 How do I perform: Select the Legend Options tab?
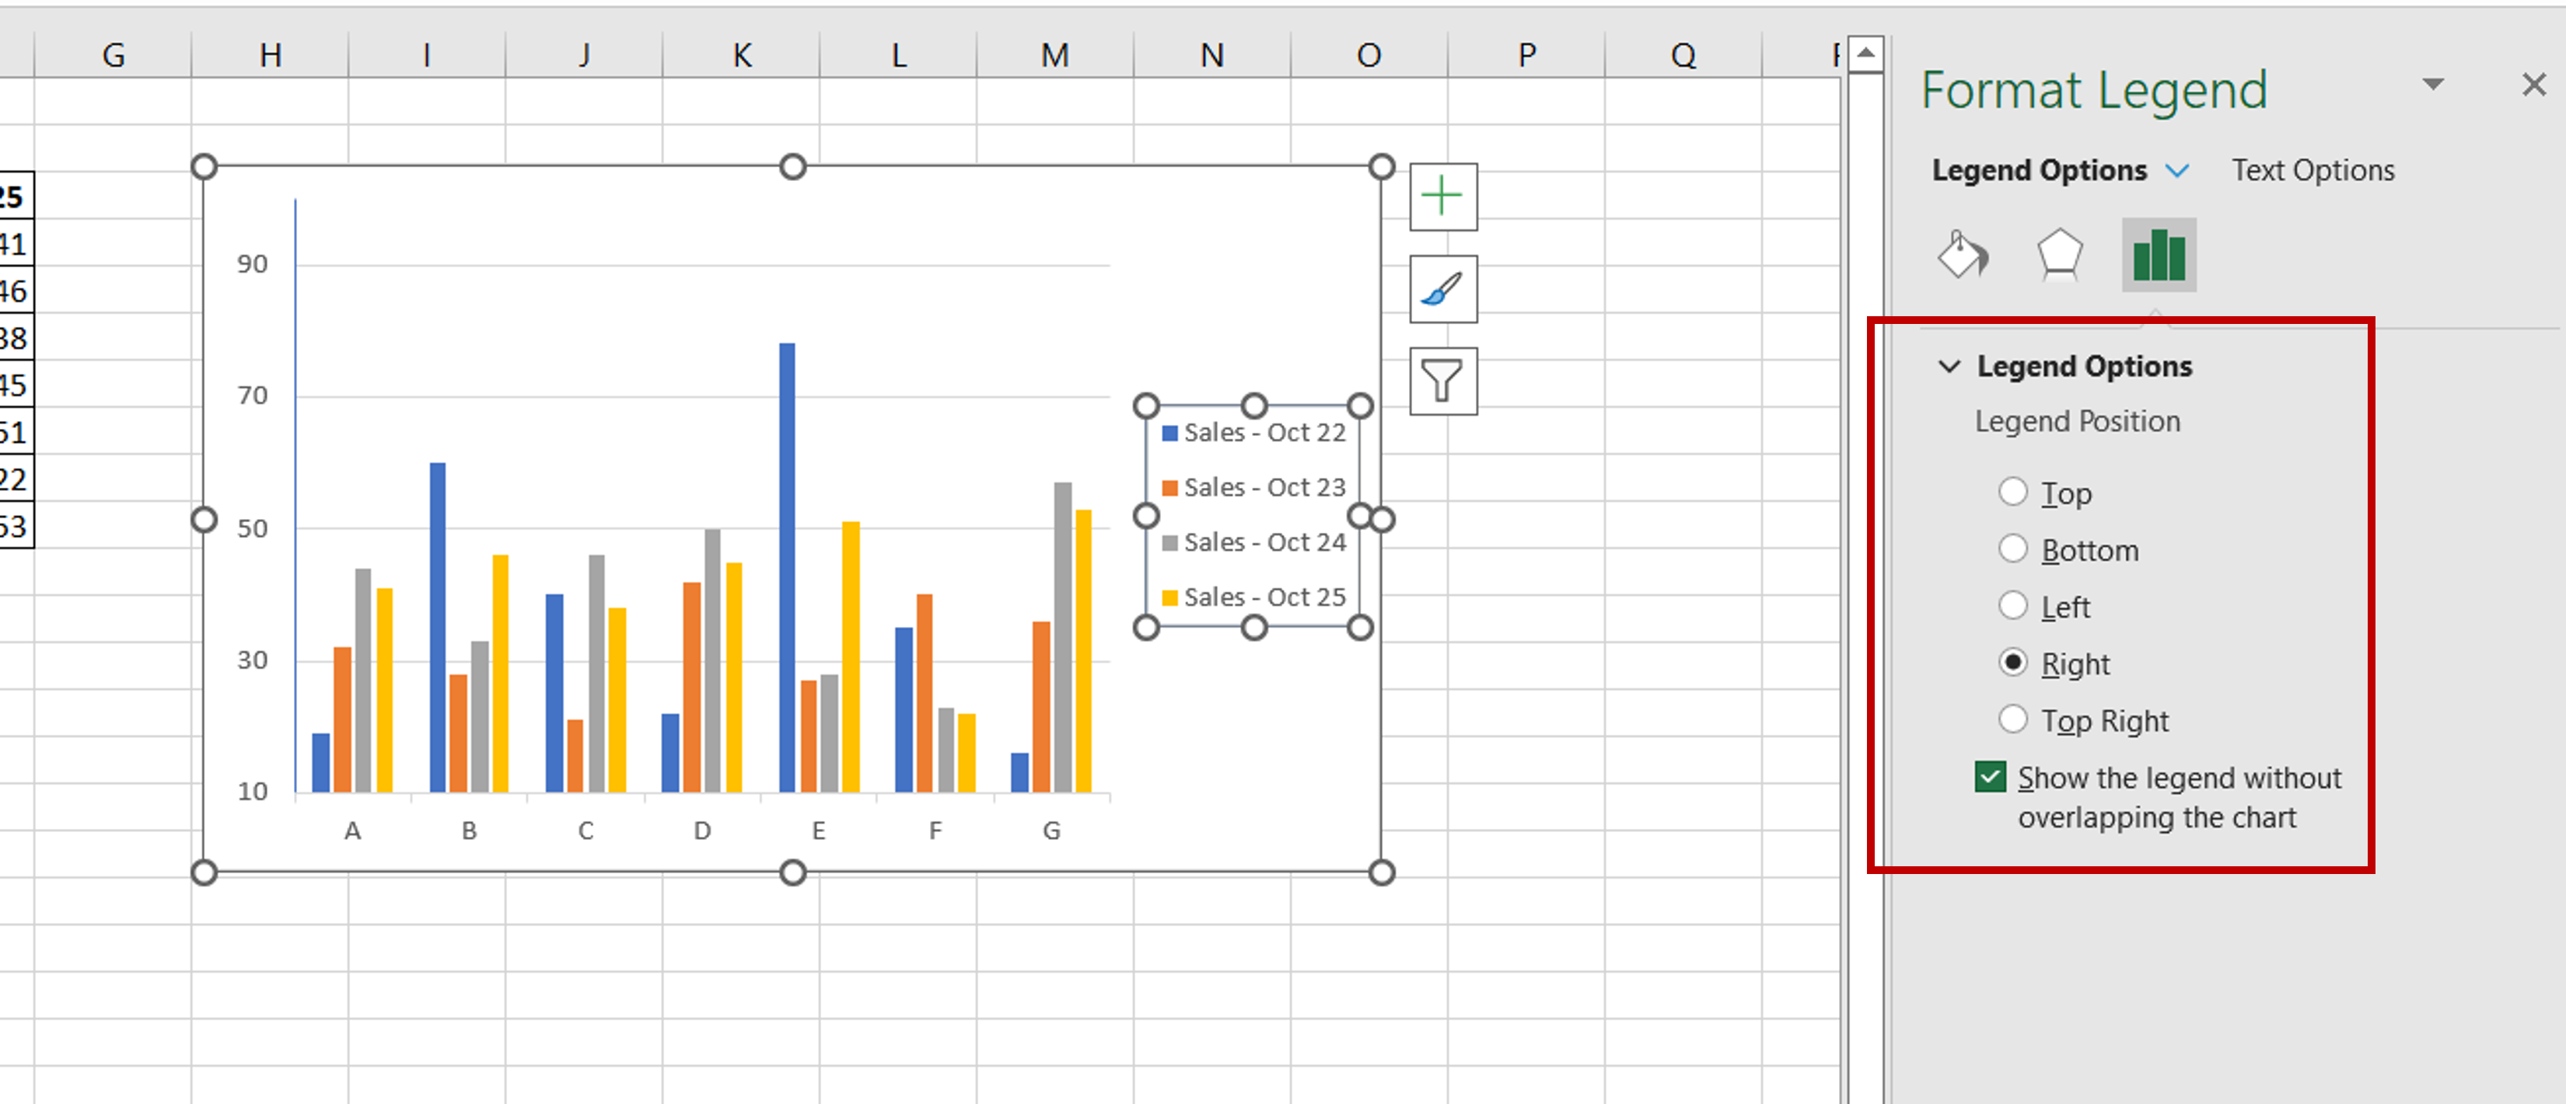tap(2039, 170)
